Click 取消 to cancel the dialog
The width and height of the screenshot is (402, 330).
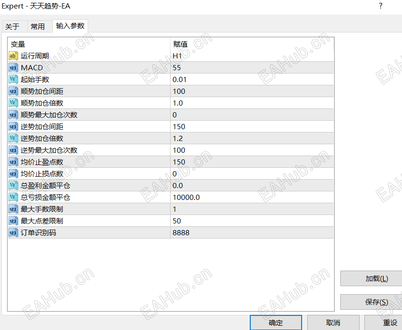[333, 322]
